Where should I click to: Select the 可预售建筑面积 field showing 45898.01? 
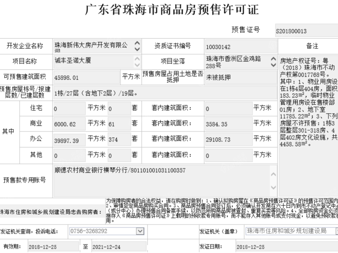pyautogui.click(x=86, y=77)
